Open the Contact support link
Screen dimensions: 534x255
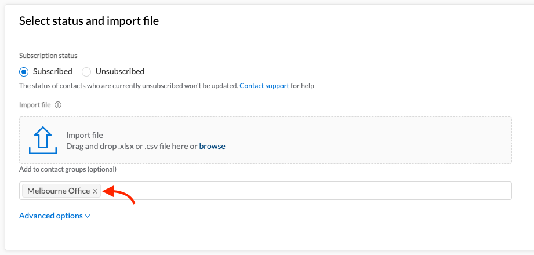(x=264, y=86)
